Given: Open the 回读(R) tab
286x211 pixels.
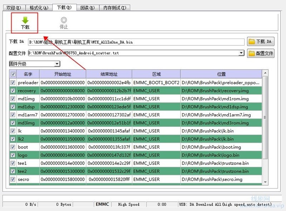Looking at the screenshot, I should (x=87, y=8).
